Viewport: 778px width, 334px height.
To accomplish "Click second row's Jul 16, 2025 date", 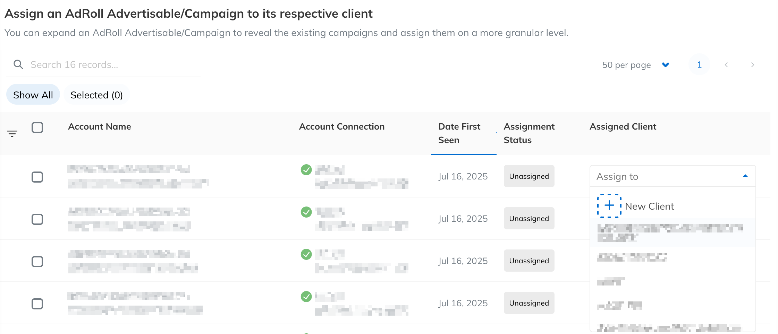I will (463, 219).
